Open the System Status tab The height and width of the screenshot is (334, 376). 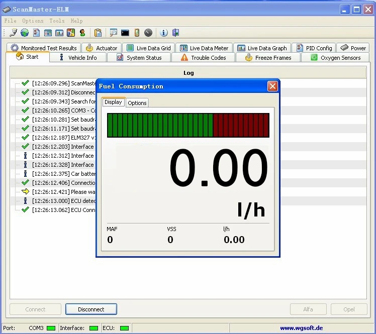pyautogui.click(x=139, y=57)
